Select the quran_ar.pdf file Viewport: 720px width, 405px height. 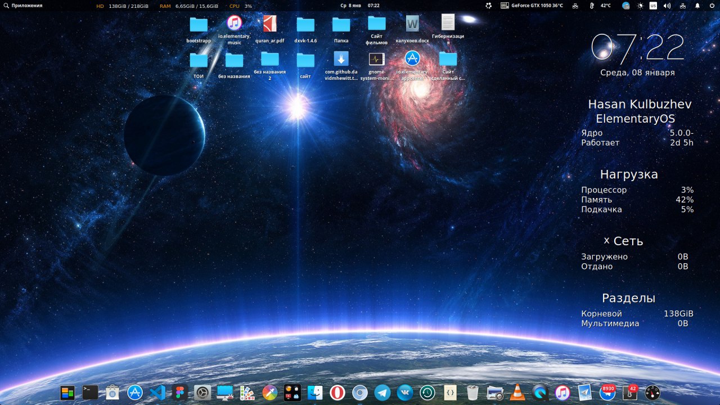[x=270, y=30]
